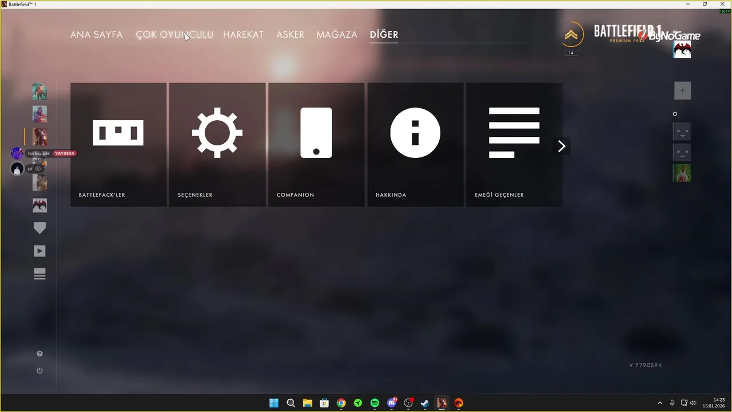Open Windows taskbar search
The width and height of the screenshot is (732, 412).
(291, 403)
